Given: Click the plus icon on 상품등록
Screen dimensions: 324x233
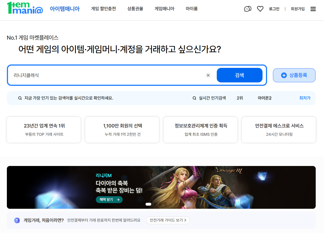Looking at the screenshot, I should coord(284,75).
